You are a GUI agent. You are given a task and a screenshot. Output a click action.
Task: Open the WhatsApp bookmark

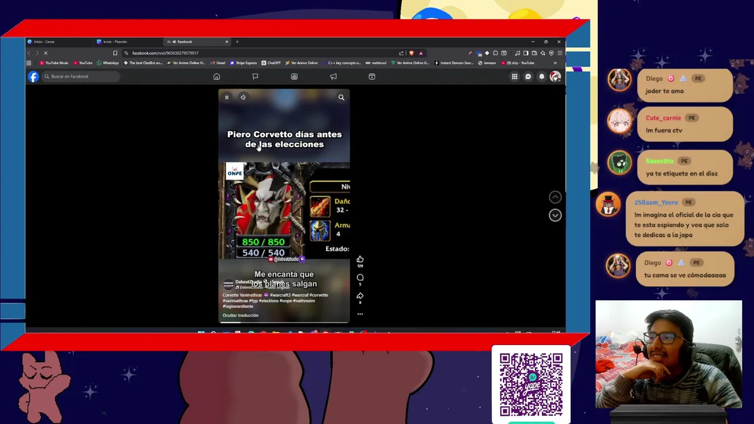point(108,63)
